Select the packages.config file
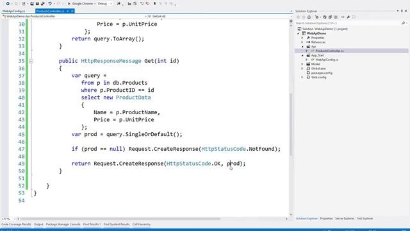The image size is (410, 231). pos(322,73)
